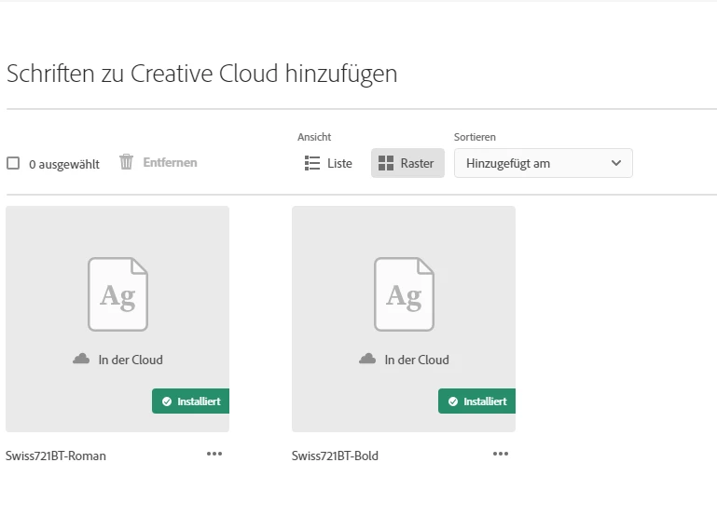
Task: Click the Installiert badge on Swiss721BT-Roman
Action: tap(191, 401)
